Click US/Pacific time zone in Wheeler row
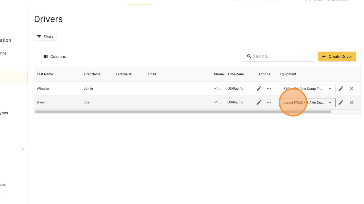 235,88
